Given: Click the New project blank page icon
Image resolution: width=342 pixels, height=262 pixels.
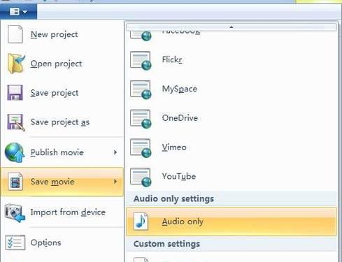Looking at the screenshot, I should tap(15, 34).
